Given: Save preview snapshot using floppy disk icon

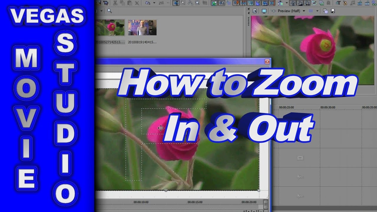Looking at the screenshot, I should pyautogui.click(x=333, y=11).
